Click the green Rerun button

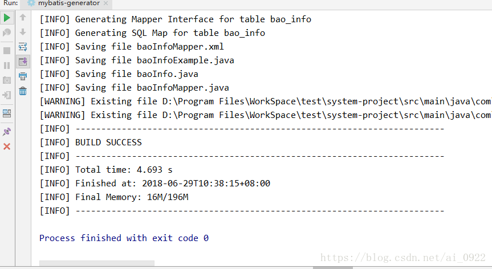click(7, 18)
